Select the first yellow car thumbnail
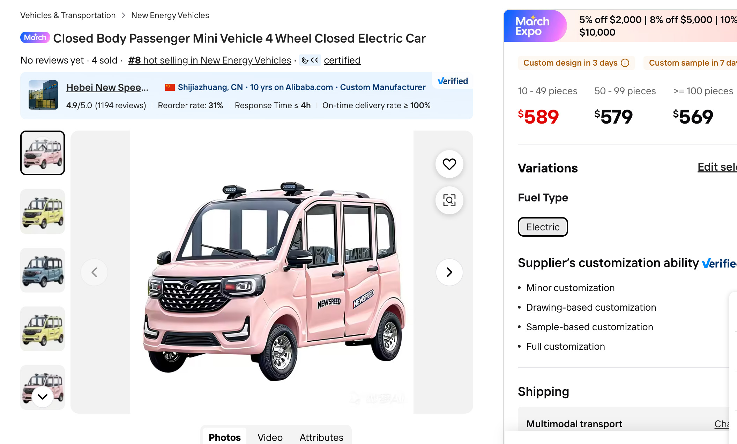 [43, 212]
